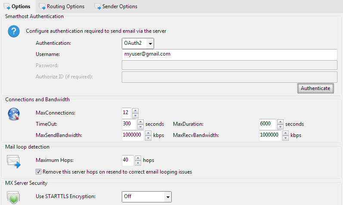
Task: Click the Sender Options tab icon
Action: coord(97,6)
